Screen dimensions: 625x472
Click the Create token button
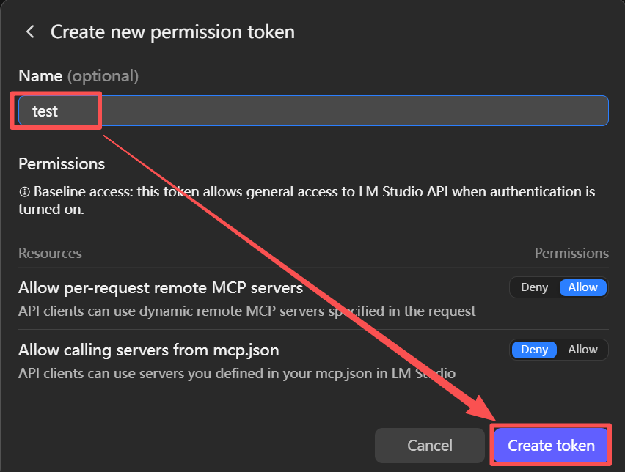(x=551, y=446)
